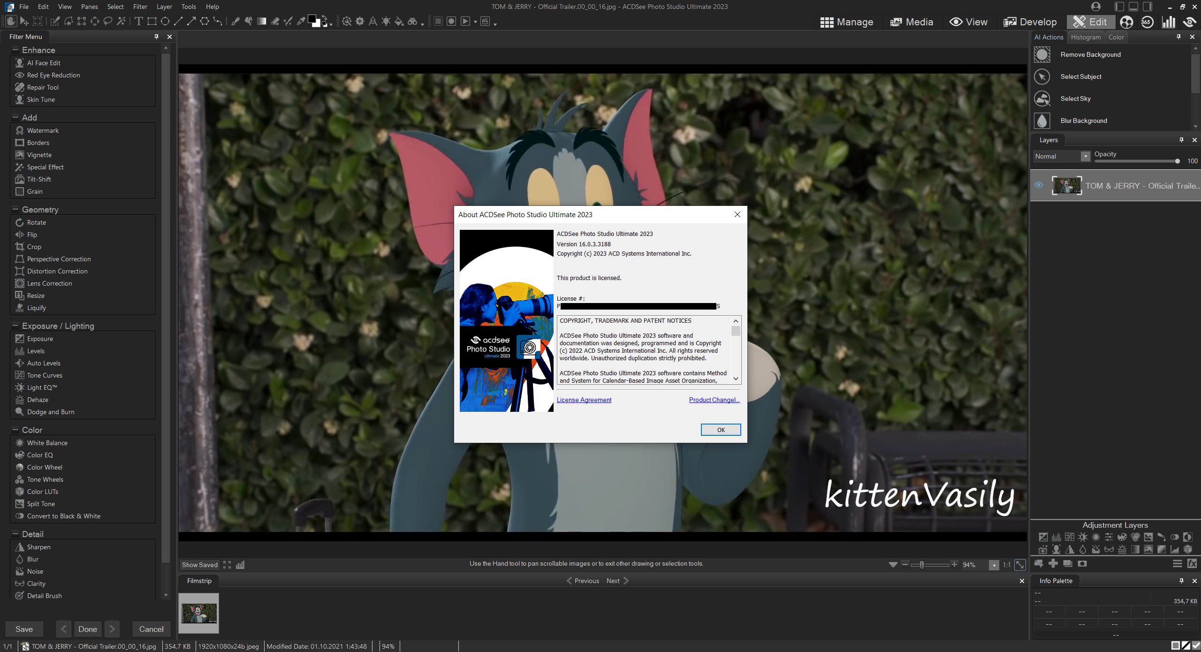Image resolution: width=1201 pixels, height=652 pixels.
Task: Add a blank layer with the plus icon
Action: pos(1053,563)
